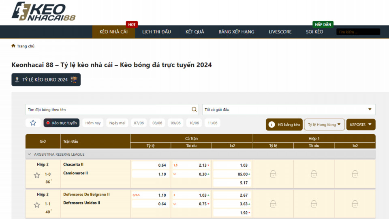Click the lock icon under Hiệp 1 Tỷ lệ

coord(273,174)
